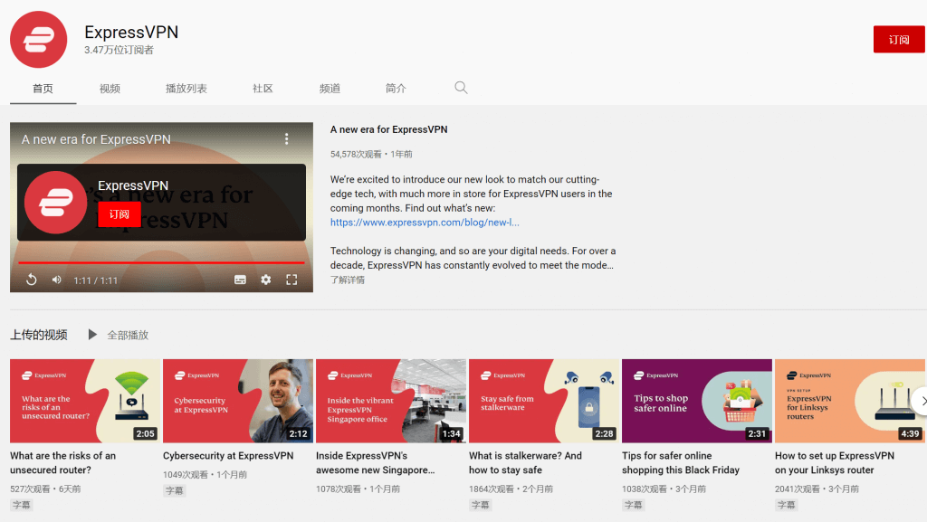
Task: Open the Singapore office video thumbnail
Action: click(391, 401)
